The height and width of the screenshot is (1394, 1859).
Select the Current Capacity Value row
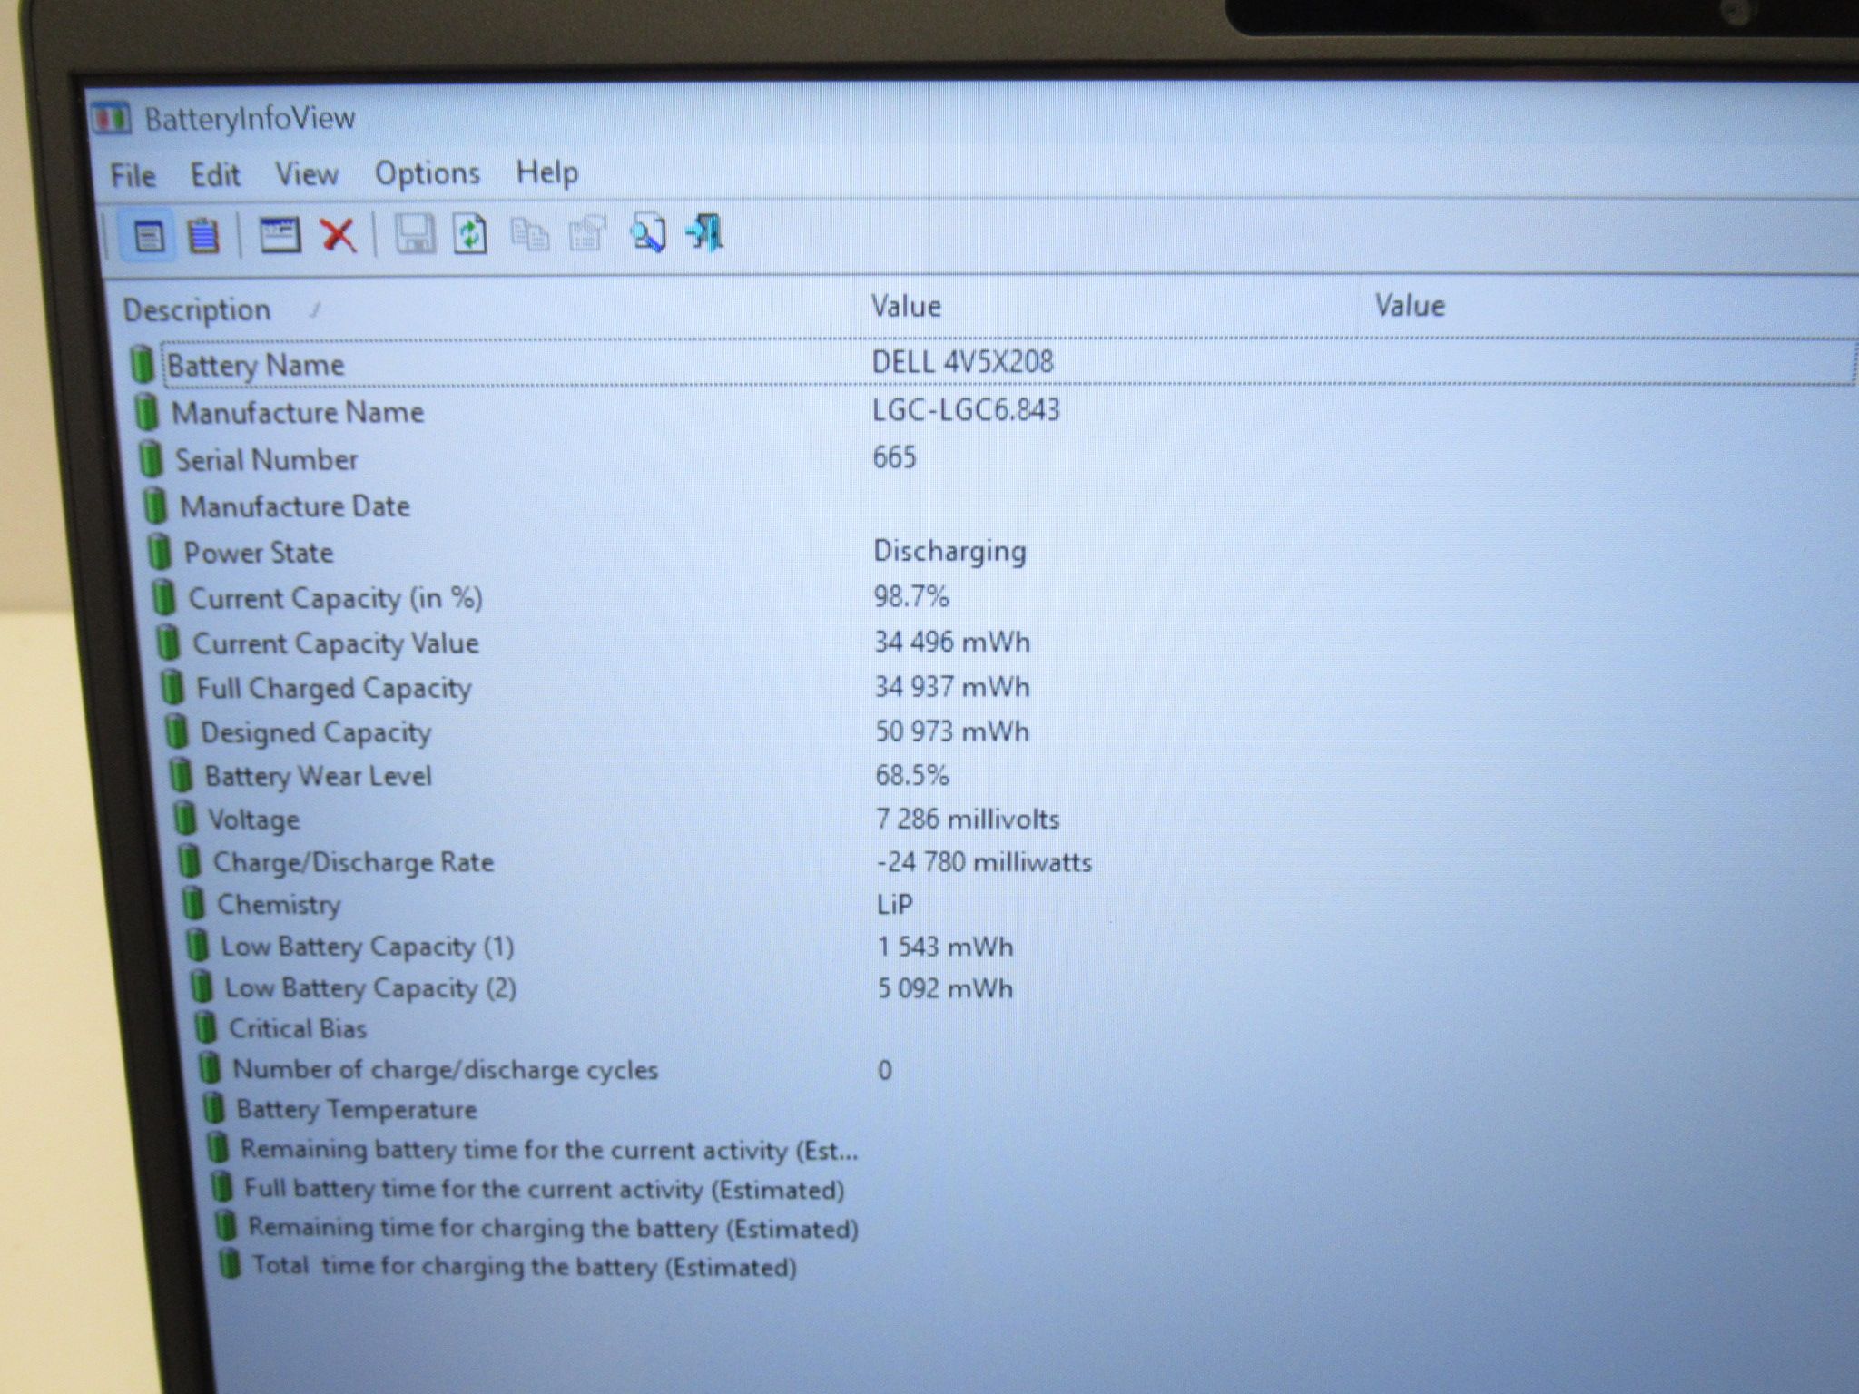tap(1007, 643)
